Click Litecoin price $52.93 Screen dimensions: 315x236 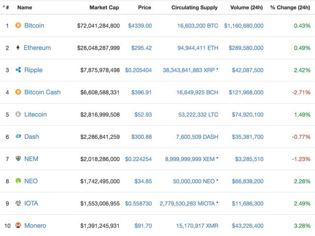tap(143, 115)
